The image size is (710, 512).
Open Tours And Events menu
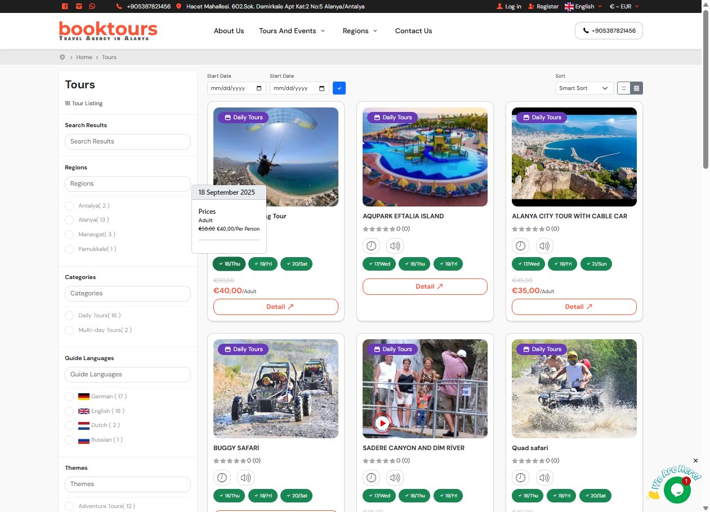[x=292, y=31]
